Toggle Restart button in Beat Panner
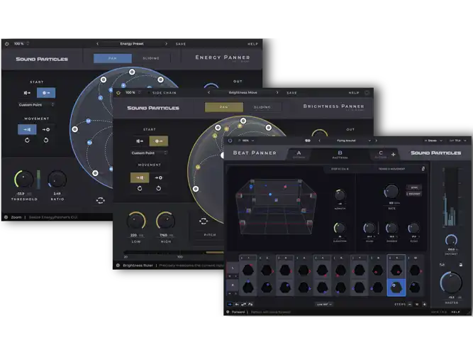The image size is (473, 355). [414, 194]
